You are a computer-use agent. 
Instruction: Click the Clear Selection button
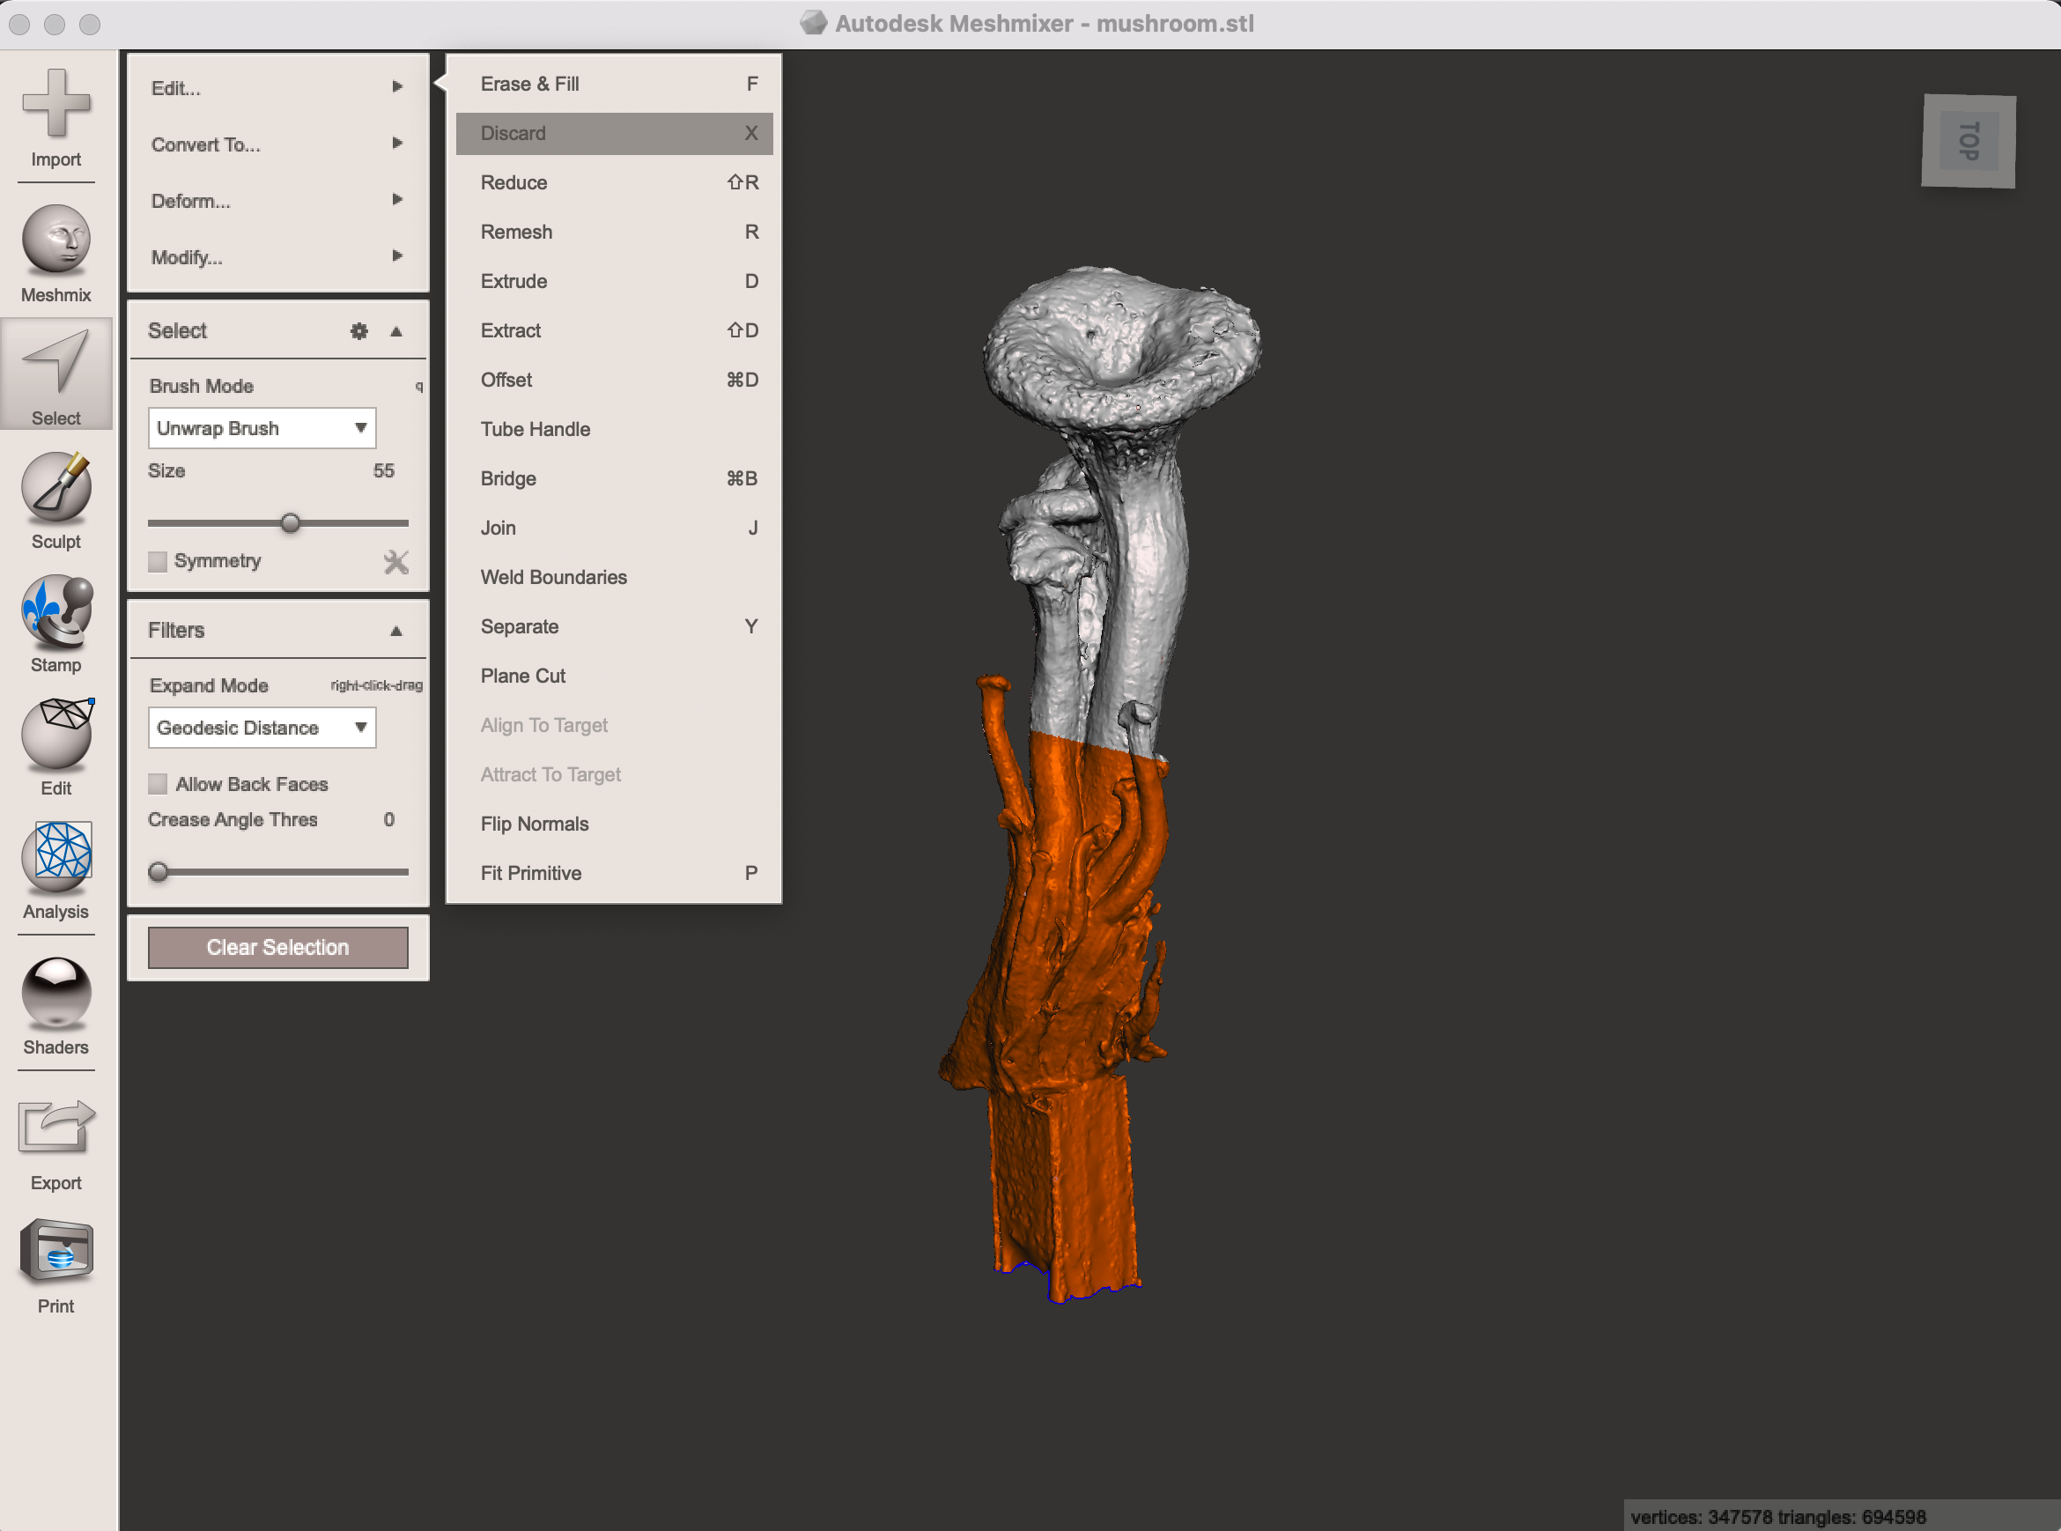coord(278,947)
